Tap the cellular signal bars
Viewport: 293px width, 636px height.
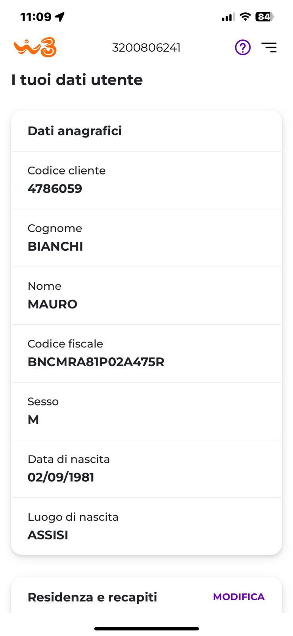[228, 17]
